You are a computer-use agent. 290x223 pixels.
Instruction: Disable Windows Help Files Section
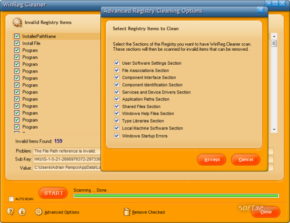[x=117, y=113]
